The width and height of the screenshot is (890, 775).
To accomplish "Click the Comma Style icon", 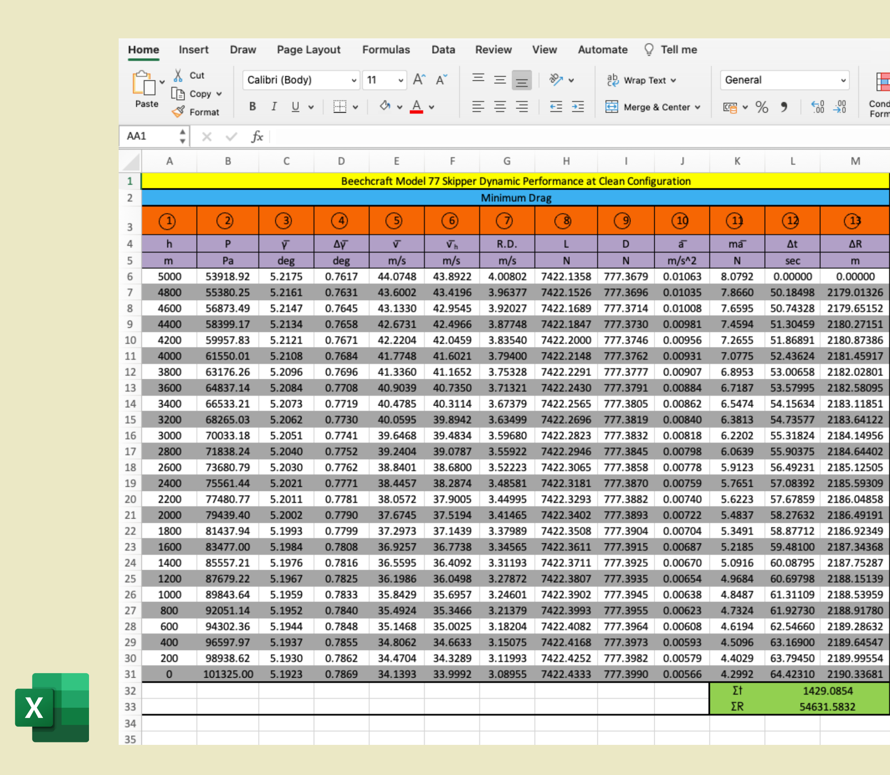I will 784,107.
